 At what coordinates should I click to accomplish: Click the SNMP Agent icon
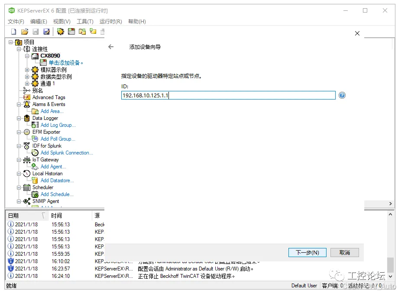click(27, 201)
